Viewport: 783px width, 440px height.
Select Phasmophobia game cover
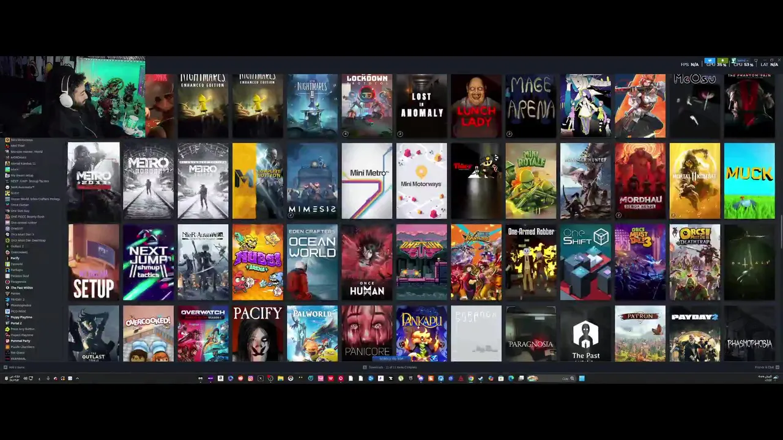[749, 334]
